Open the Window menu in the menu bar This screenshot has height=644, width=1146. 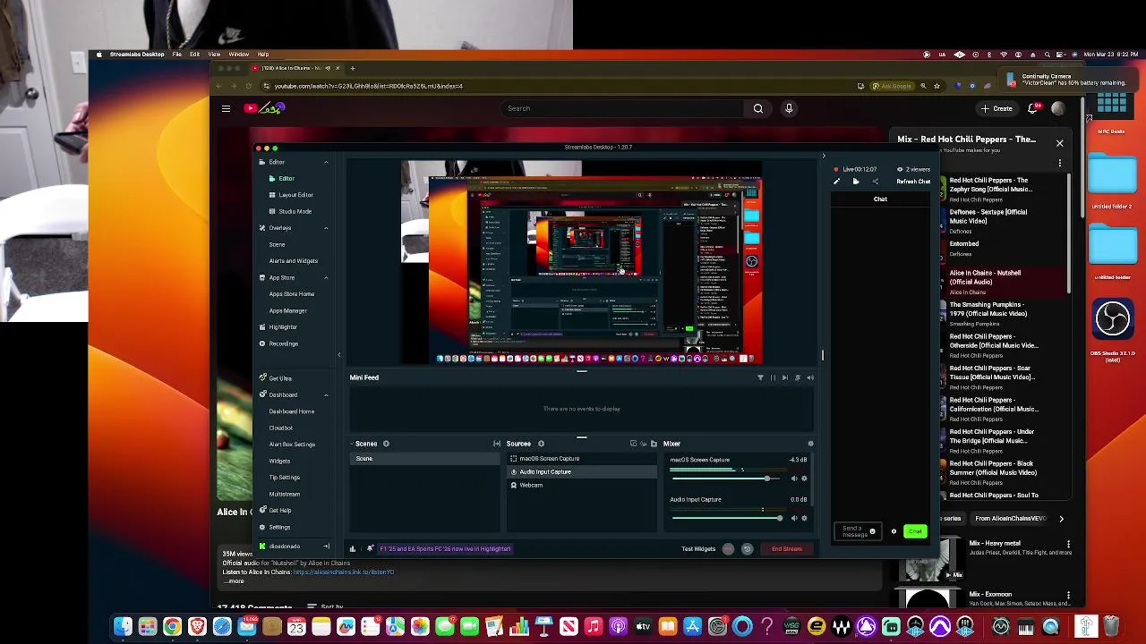click(238, 55)
